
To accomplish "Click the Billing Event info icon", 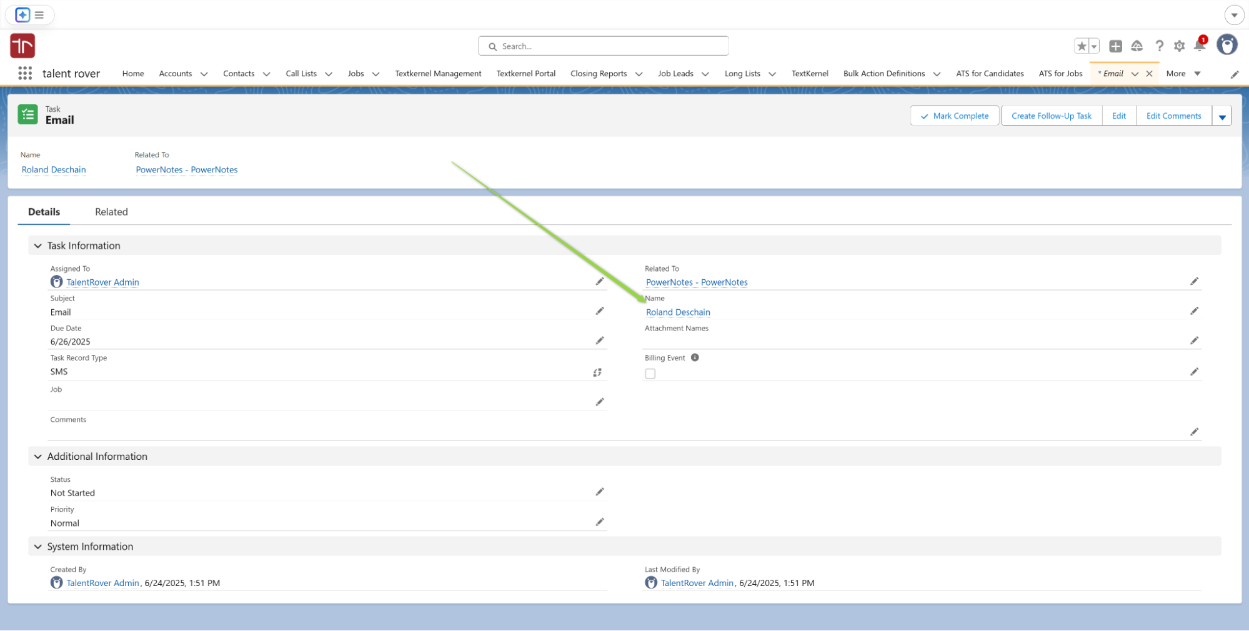I will pyautogui.click(x=695, y=358).
